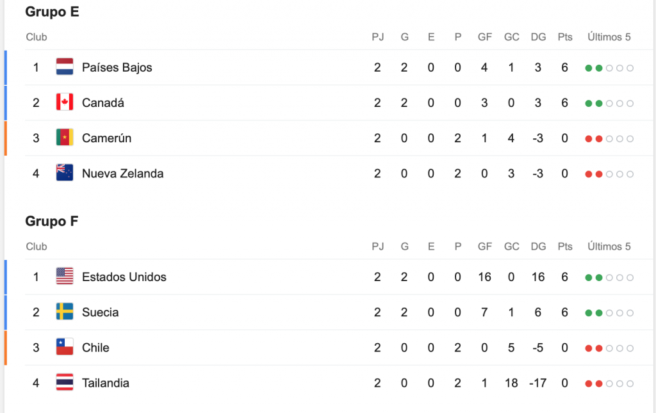Click the Últimos 5 header in Grupo F
656x413 pixels.
coord(609,247)
